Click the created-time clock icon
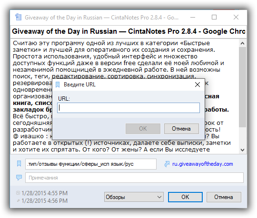This screenshot has width=257, height=218. point(18,193)
